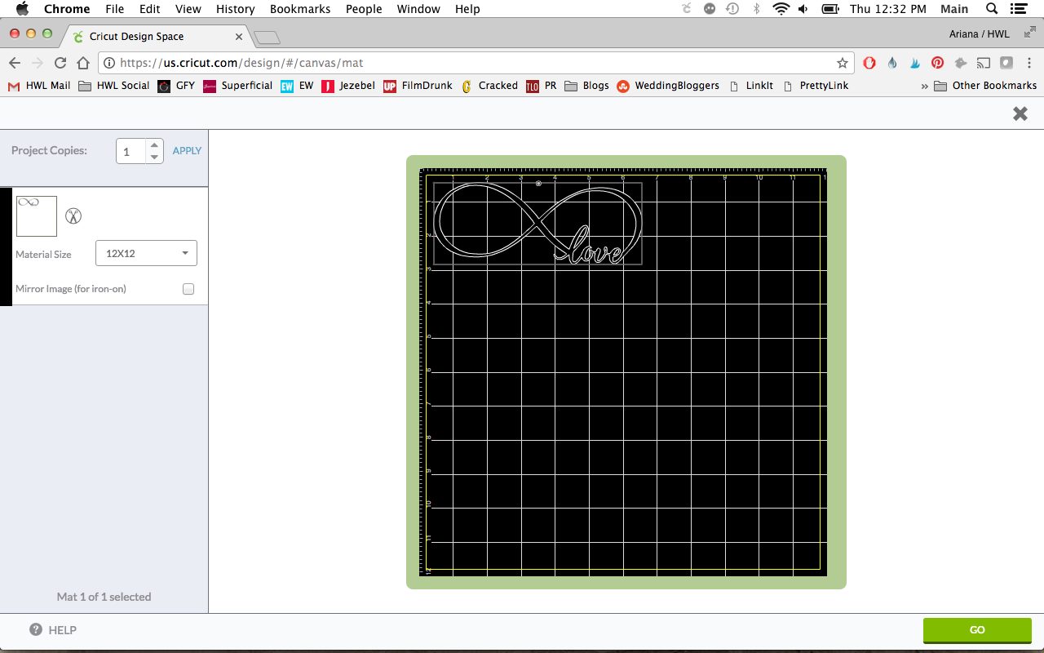Open the Spotlight search magnifier
The width and height of the screenshot is (1044, 653).
992,9
